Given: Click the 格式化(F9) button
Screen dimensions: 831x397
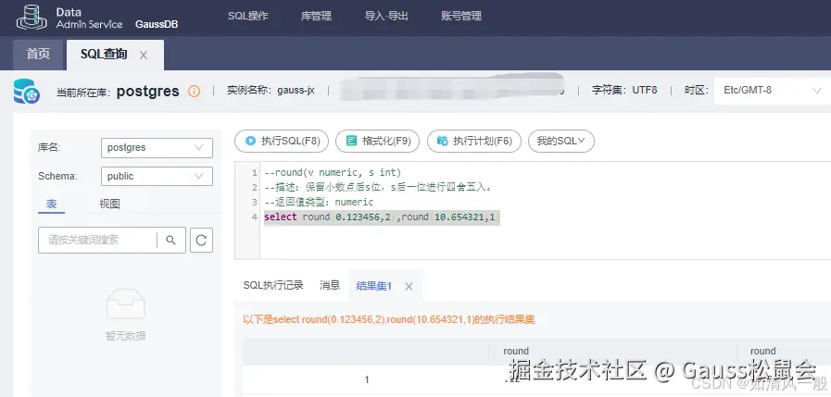Looking at the screenshot, I should [x=378, y=141].
